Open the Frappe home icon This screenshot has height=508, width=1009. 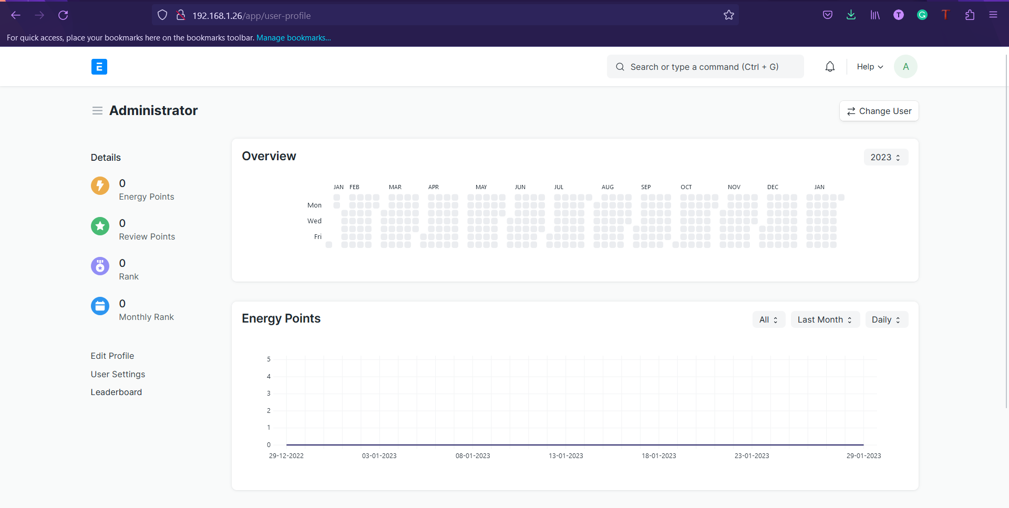coord(99,67)
